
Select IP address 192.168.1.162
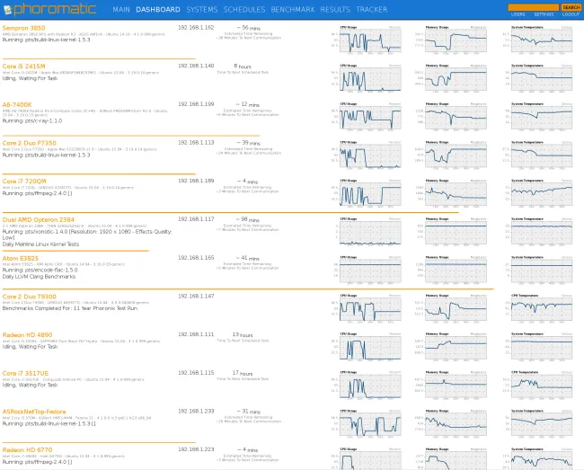coord(196,28)
